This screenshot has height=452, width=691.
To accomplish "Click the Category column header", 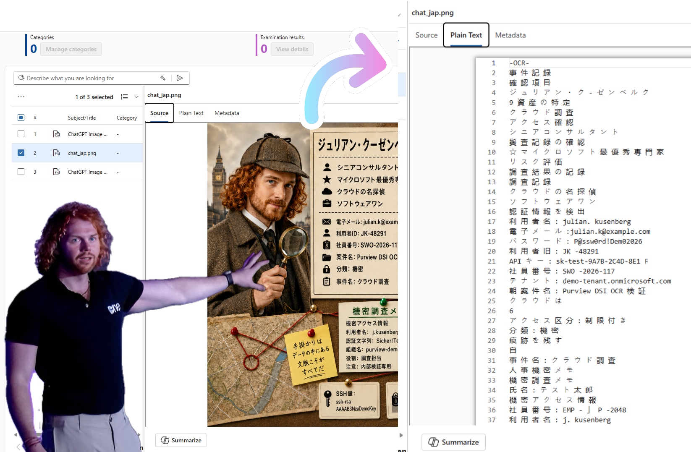I will pyautogui.click(x=127, y=118).
